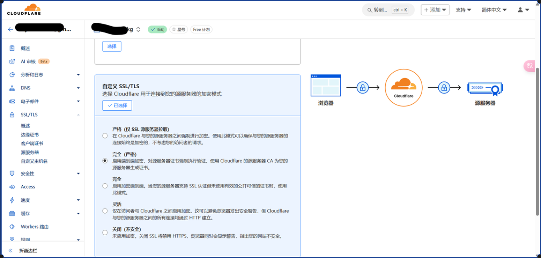The width and height of the screenshot is (541, 258).
Task: Open the Workers 路由 menu item
Action: coord(35,227)
